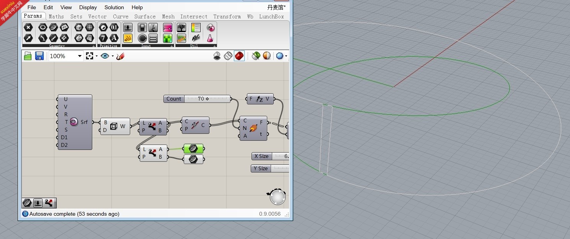Add a Param Viewer tree icon
This screenshot has width=570, height=239.
click(181, 28)
